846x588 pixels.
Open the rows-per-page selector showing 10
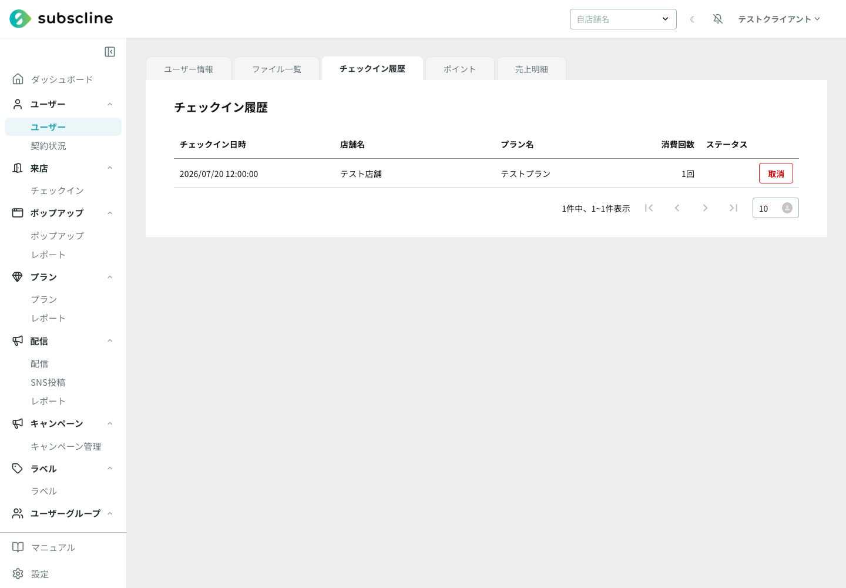[x=775, y=208]
